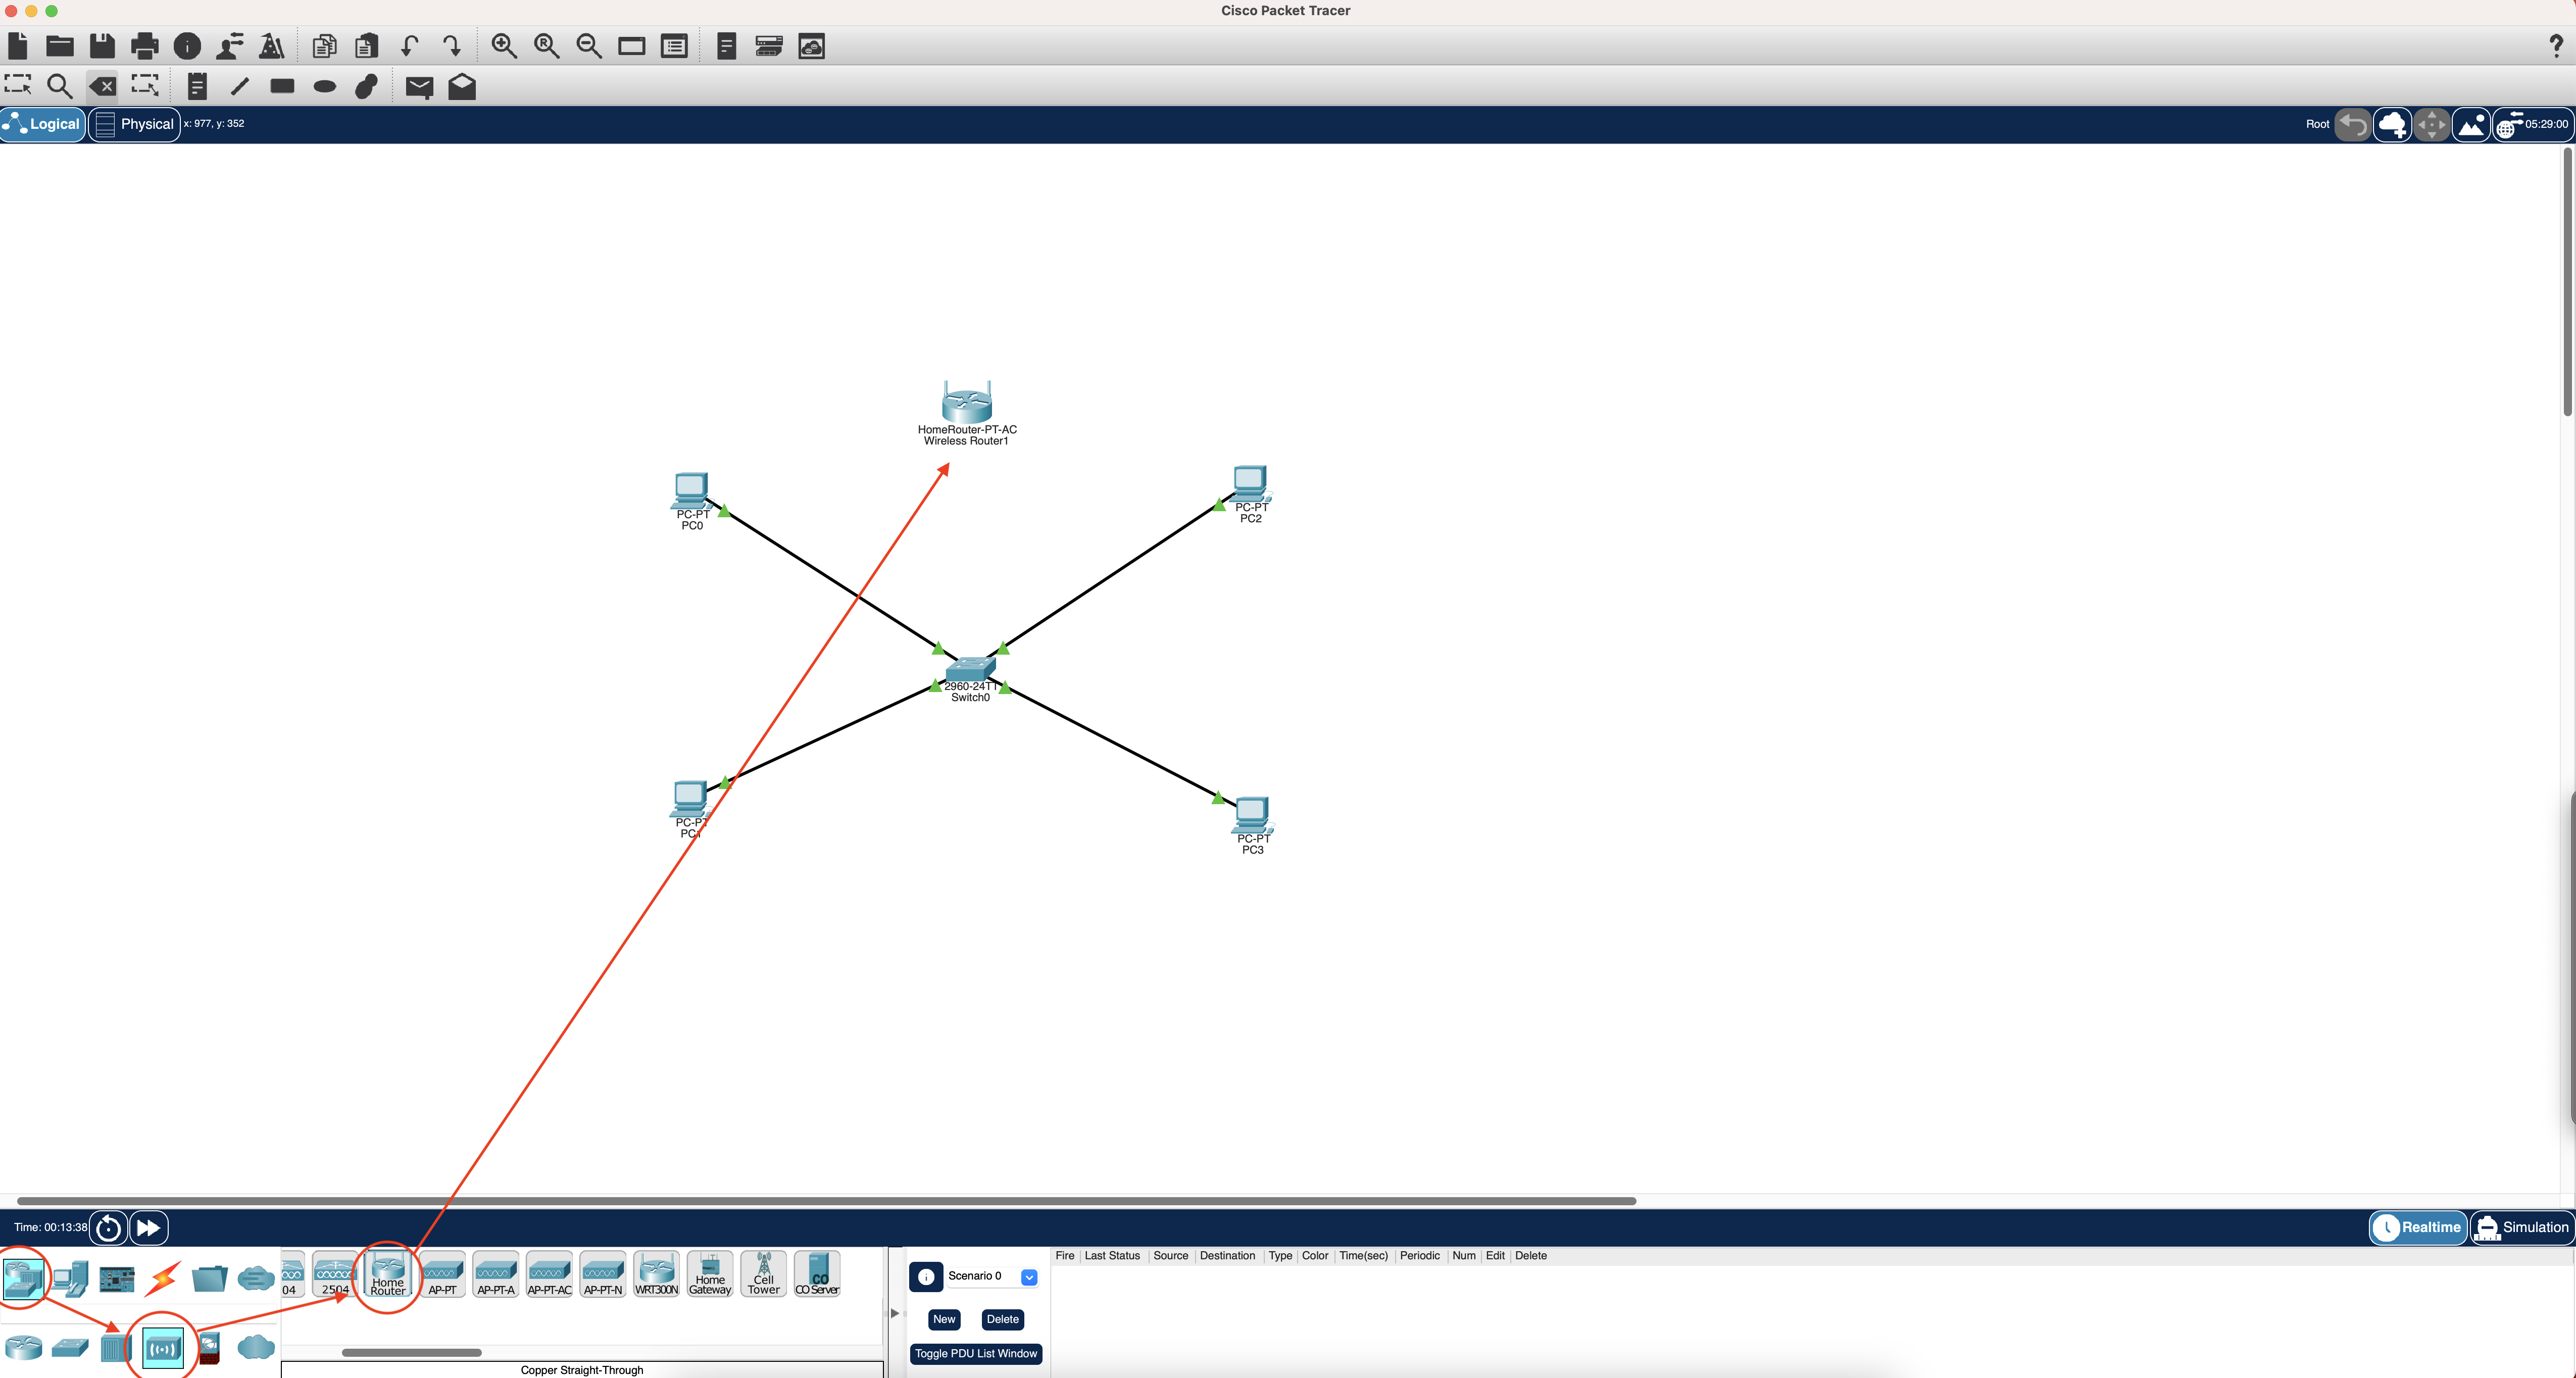Open the drawing palette window icon
The width and height of the screenshot is (2576, 1378).
[632, 46]
